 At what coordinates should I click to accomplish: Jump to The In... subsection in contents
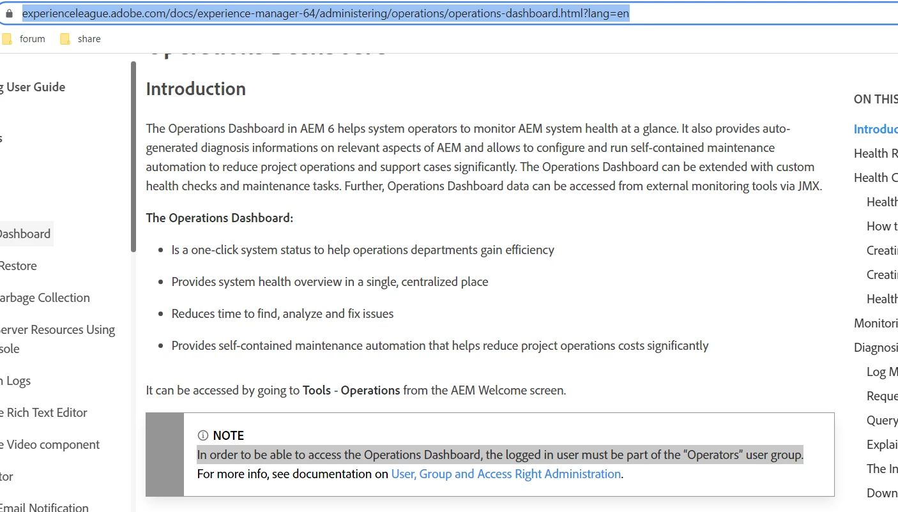click(882, 469)
